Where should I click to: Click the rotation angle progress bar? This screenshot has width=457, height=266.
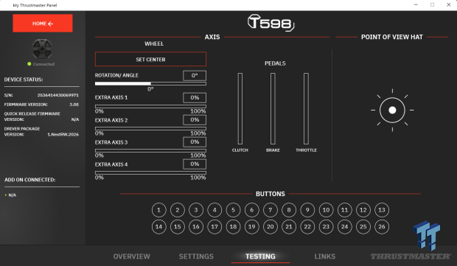150,83
